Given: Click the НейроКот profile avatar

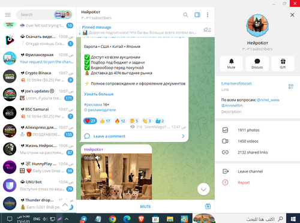Looking at the screenshot, I should (x=257, y=25).
